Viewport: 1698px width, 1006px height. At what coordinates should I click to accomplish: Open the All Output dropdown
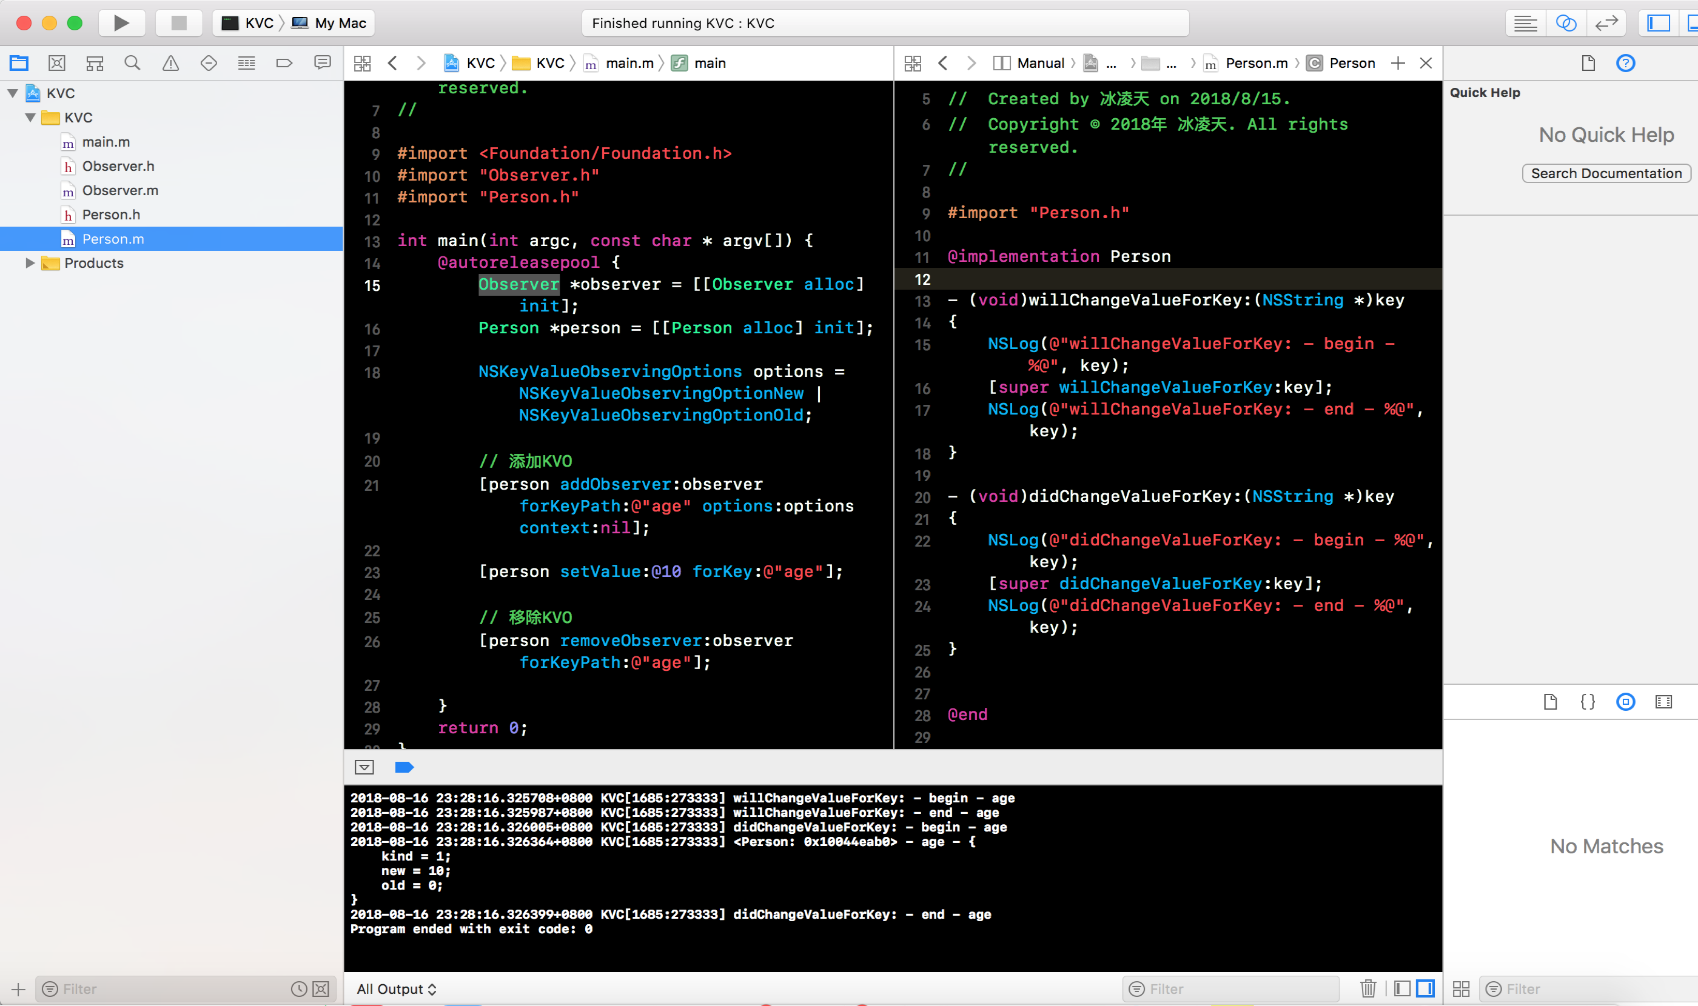click(396, 988)
